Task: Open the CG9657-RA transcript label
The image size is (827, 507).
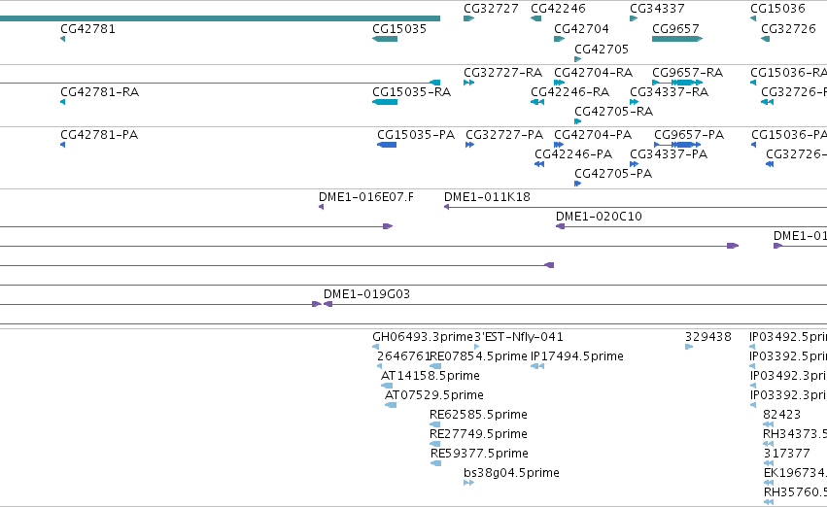Action: [x=687, y=73]
